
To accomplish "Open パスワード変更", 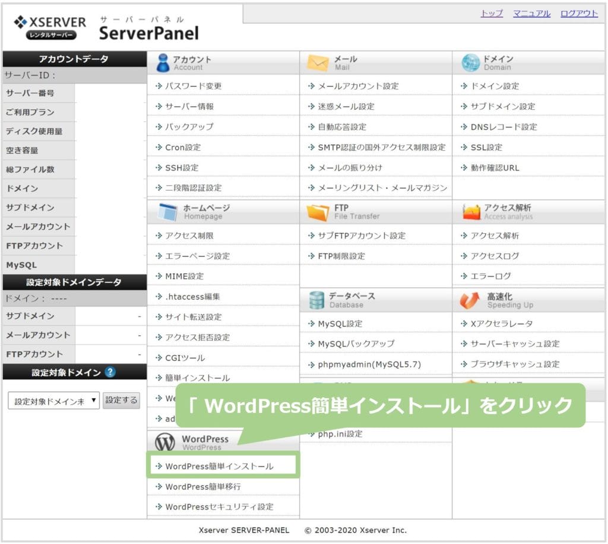I will tap(193, 86).
